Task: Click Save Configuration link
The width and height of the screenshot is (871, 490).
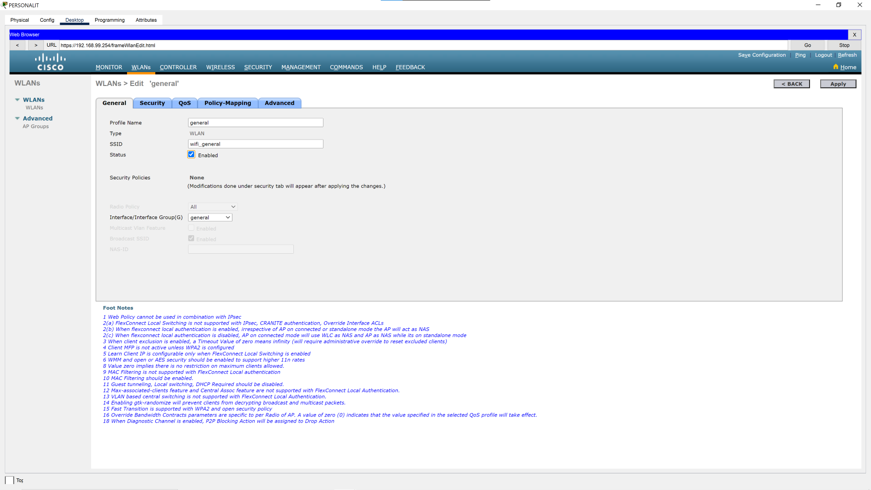Action: [761, 55]
